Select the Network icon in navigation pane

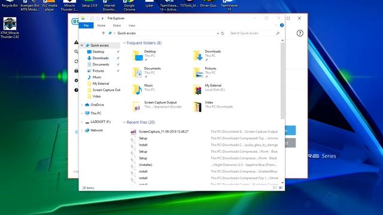click(87, 130)
